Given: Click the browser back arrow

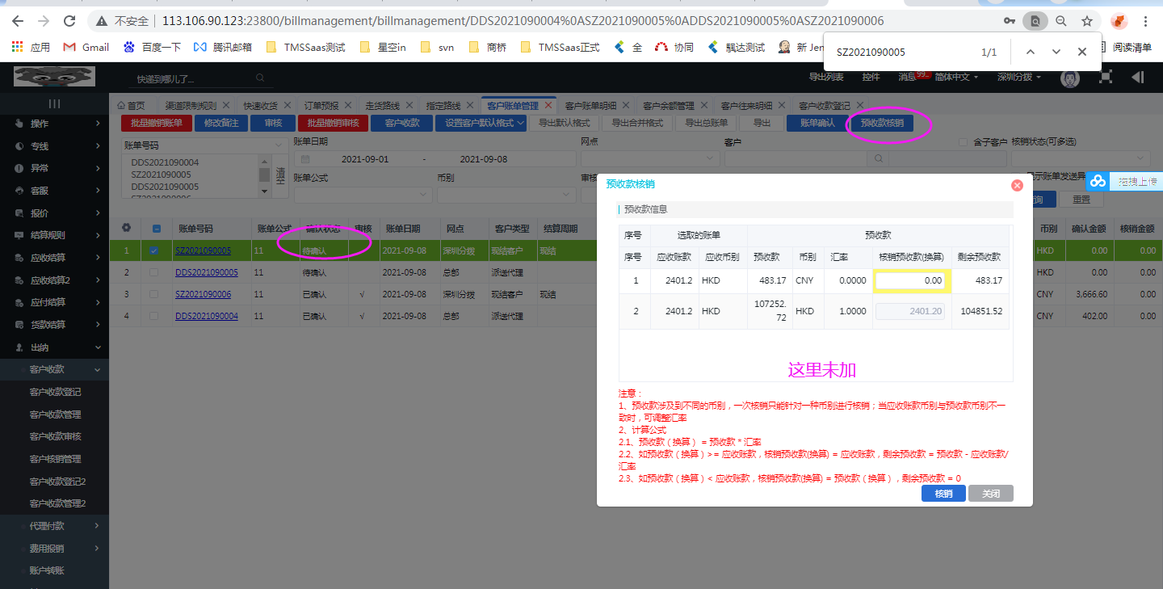Looking at the screenshot, I should click(17, 21).
